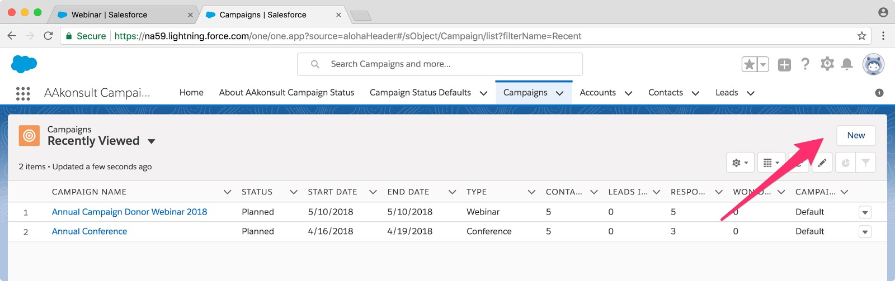Select the Campaigns navigation tab

click(525, 93)
